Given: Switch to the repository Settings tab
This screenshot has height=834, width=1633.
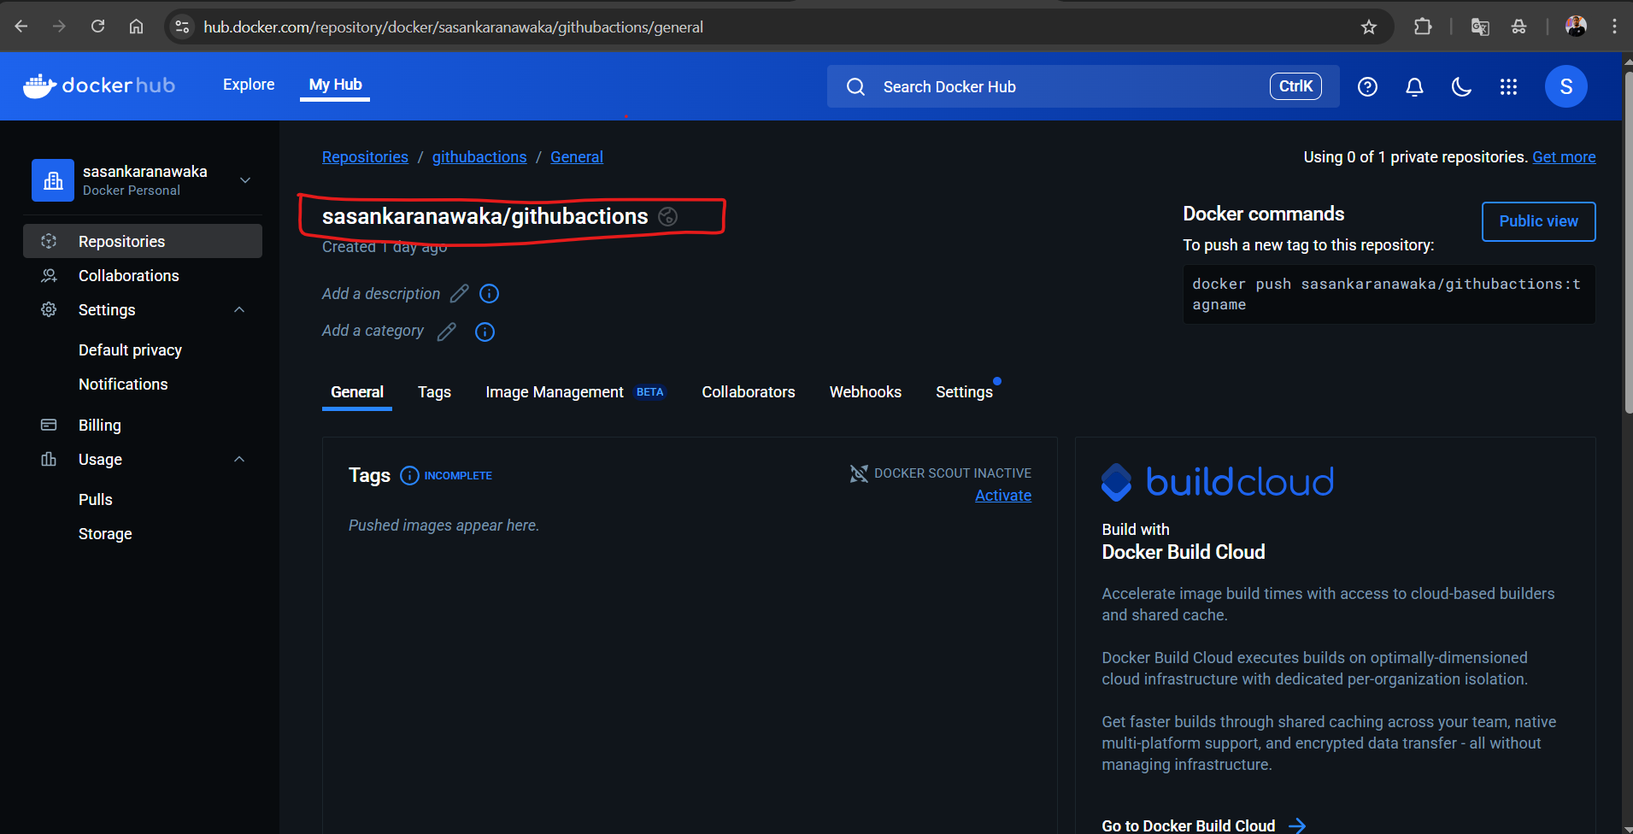Looking at the screenshot, I should tap(964, 392).
